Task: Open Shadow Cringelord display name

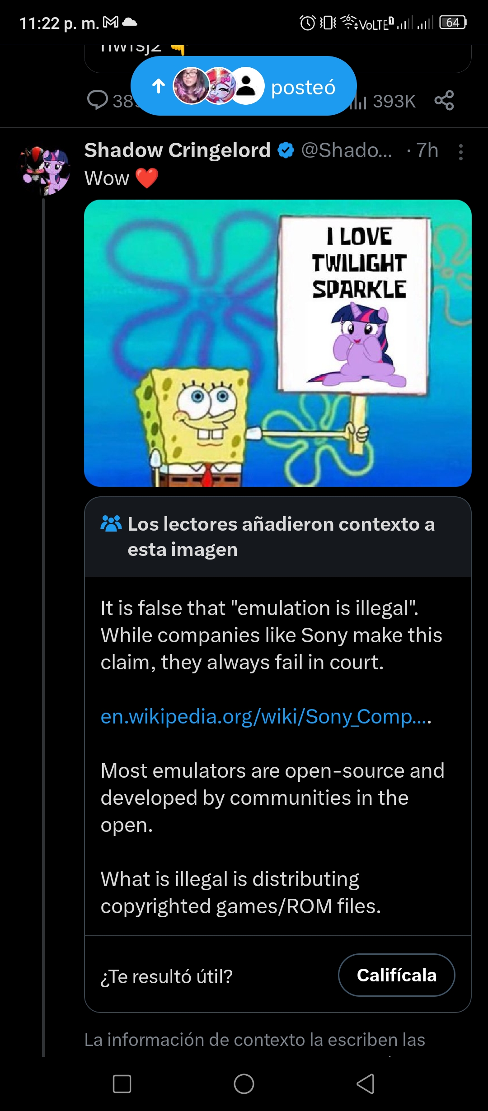Action: (x=177, y=150)
